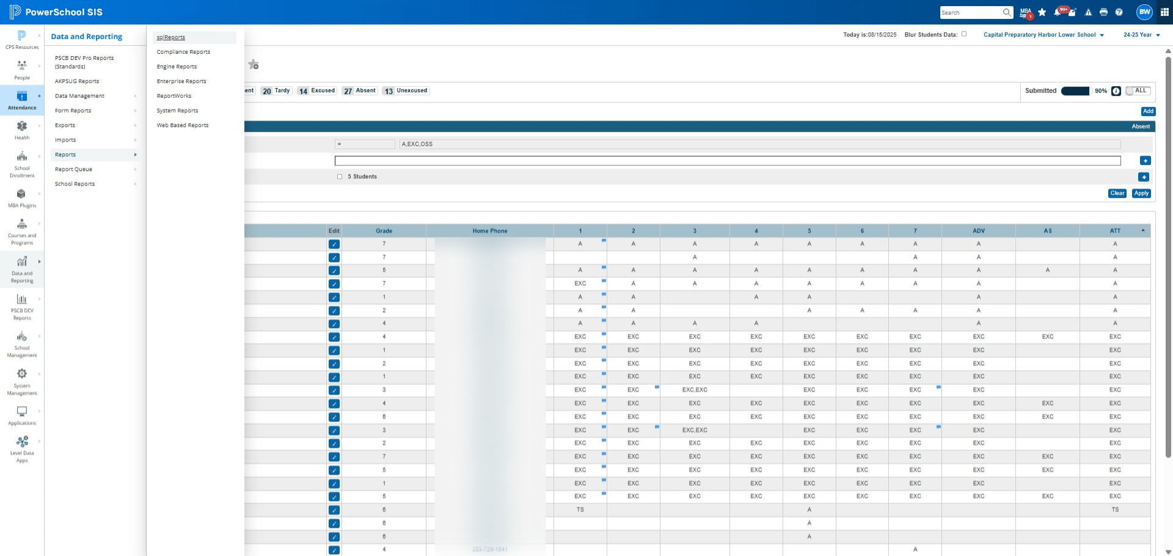Expand the Exports submenu
The width and height of the screenshot is (1173, 556).
[135, 125]
